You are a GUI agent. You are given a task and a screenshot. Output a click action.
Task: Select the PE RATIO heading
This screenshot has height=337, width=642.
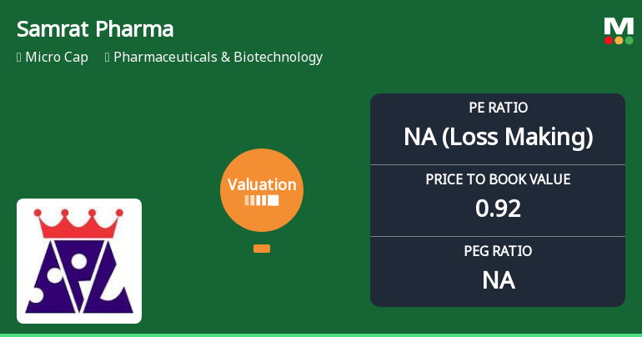click(x=498, y=108)
